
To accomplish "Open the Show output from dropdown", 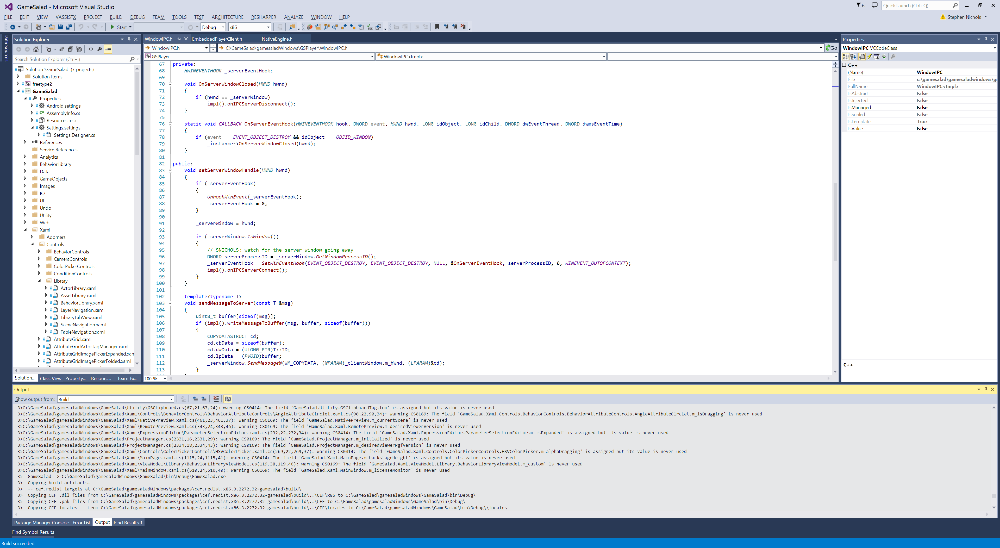I will 171,399.
